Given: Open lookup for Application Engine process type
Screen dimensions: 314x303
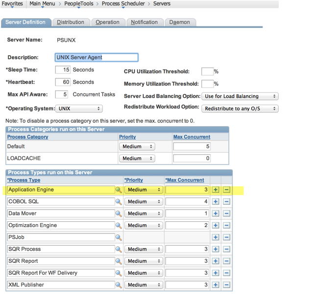Looking at the screenshot, I should pyautogui.click(x=119, y=190).
